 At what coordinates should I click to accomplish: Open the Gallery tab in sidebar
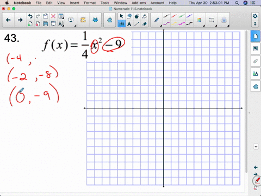[256, 48]
